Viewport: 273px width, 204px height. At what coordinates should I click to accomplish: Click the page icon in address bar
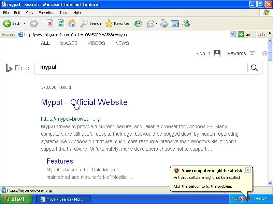tap(20, 34)
